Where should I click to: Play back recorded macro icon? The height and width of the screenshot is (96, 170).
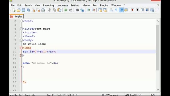(142, 10)
